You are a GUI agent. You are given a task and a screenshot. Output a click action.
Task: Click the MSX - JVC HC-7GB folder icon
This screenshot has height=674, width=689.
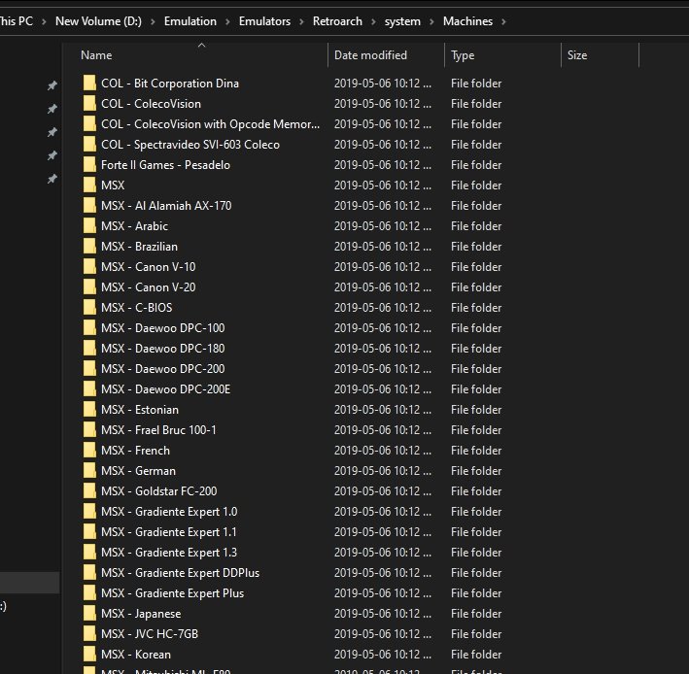point(89,633)
